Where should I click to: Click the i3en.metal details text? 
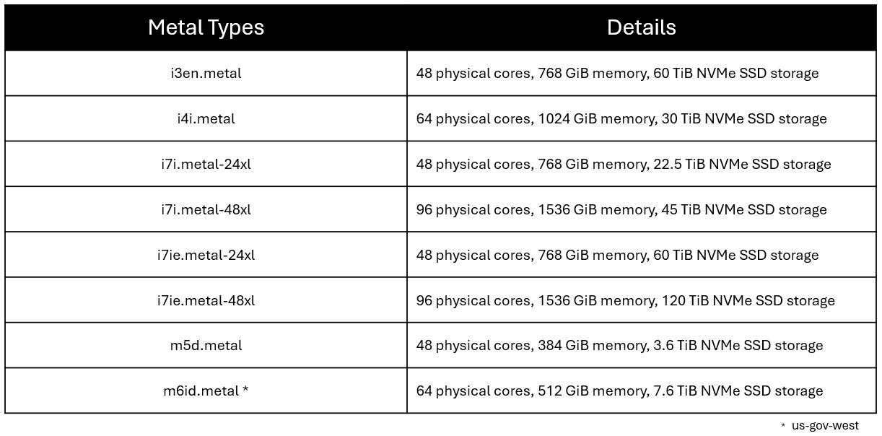617,73
